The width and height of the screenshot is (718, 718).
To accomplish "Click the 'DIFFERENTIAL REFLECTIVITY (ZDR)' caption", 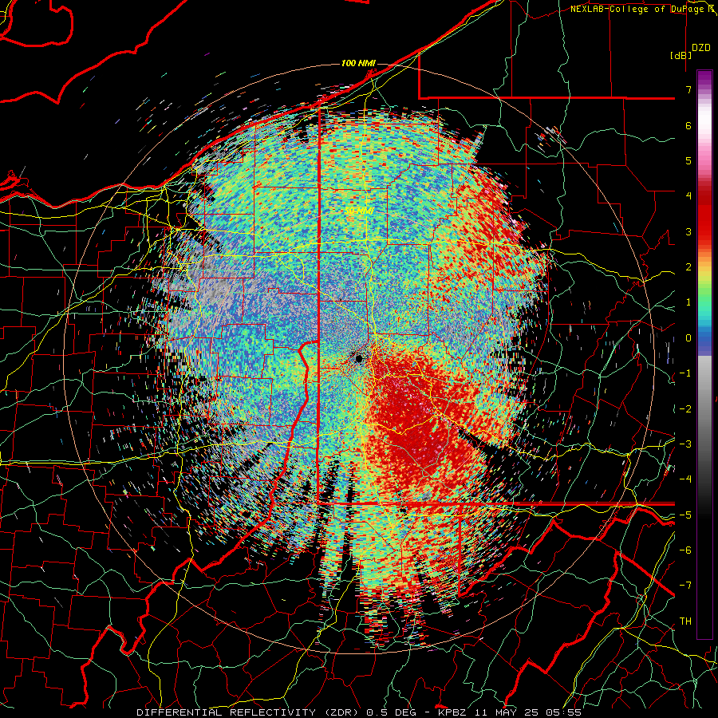I will pyautogui.click(x=249, y=712).
